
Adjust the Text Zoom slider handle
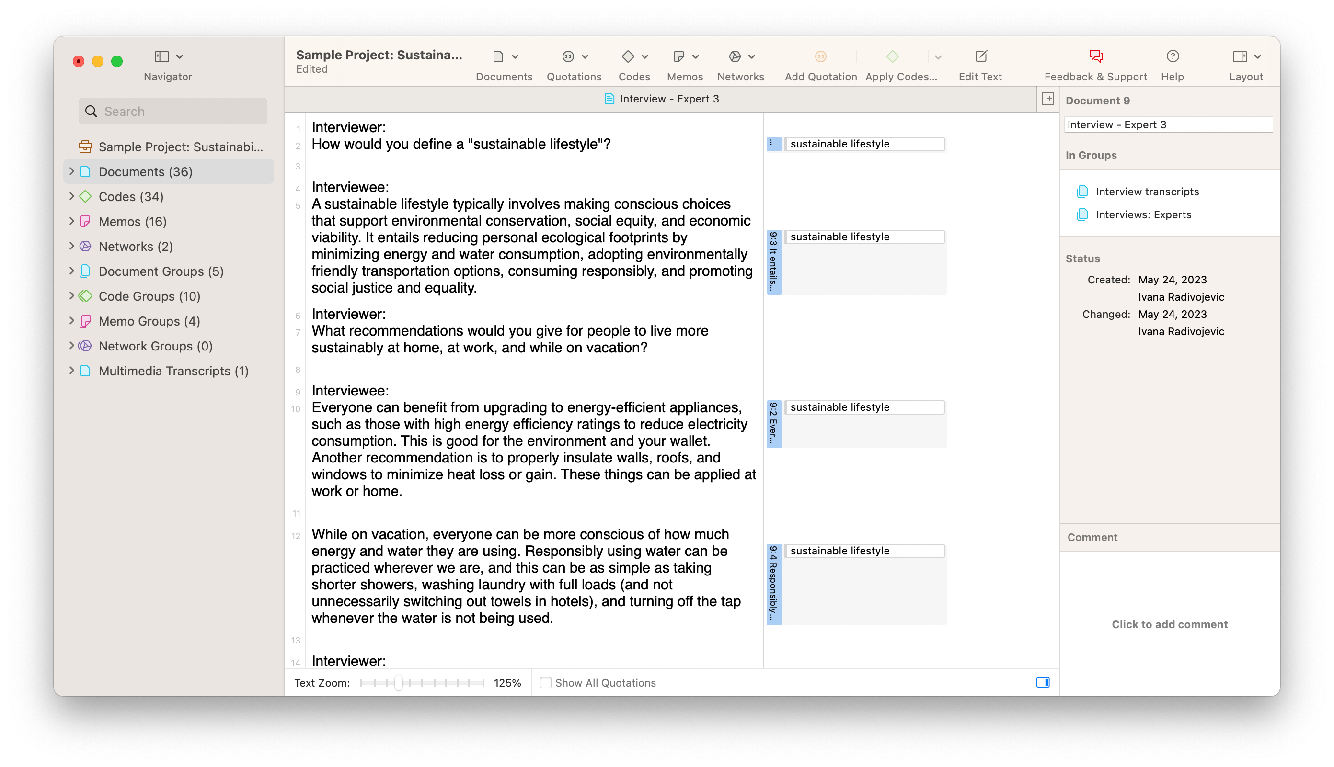pos(399,683)
